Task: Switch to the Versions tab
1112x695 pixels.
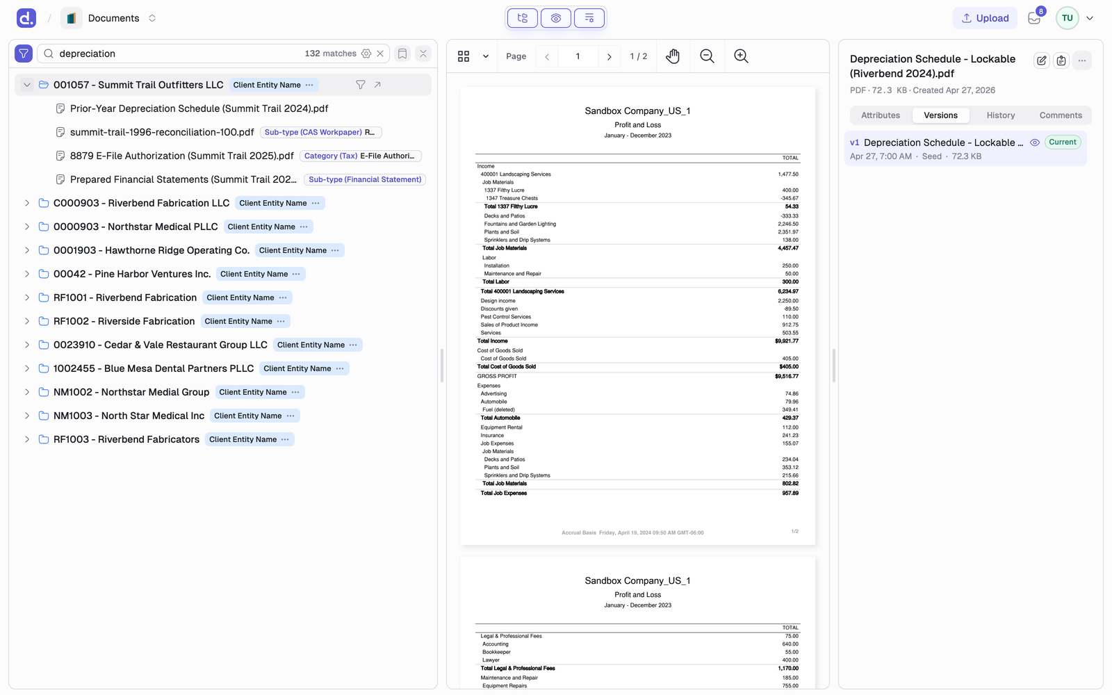Action: [940, 115]
